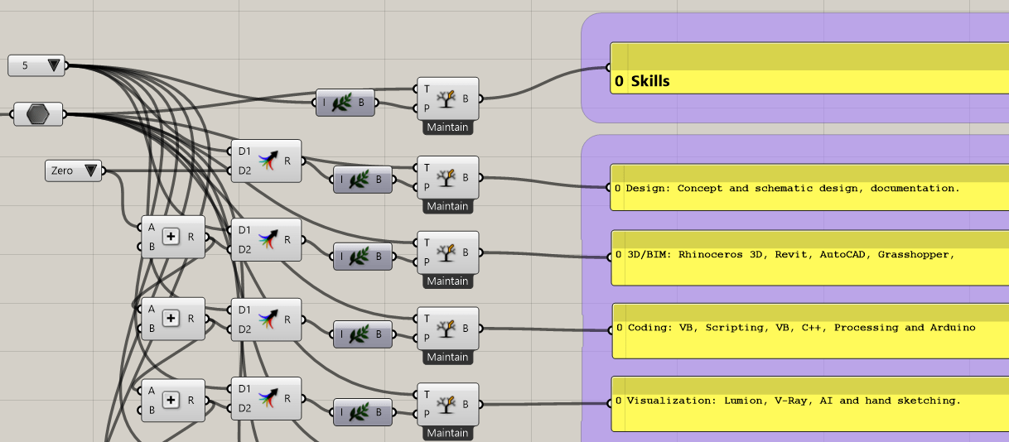Select the colorful arrow icon in the 3D/BIM row
The width and height of the screenshot is (1009, 442).
267,240
